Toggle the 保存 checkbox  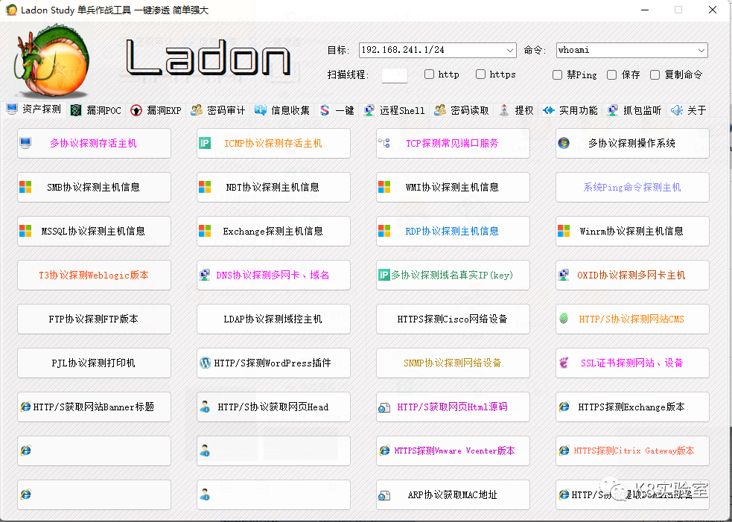point(611,74)
